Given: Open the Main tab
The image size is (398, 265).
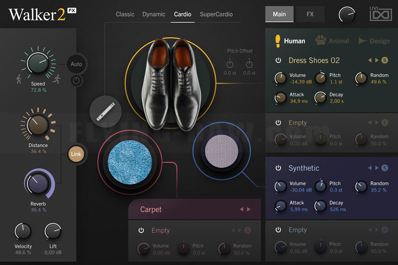Looking at the screenshot, I should click(279, 14).
